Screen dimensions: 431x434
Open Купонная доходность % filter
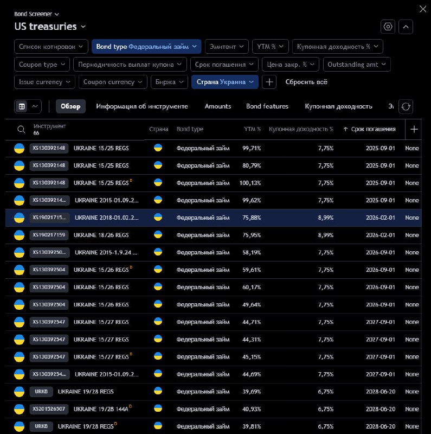click(x=338, y=47)
